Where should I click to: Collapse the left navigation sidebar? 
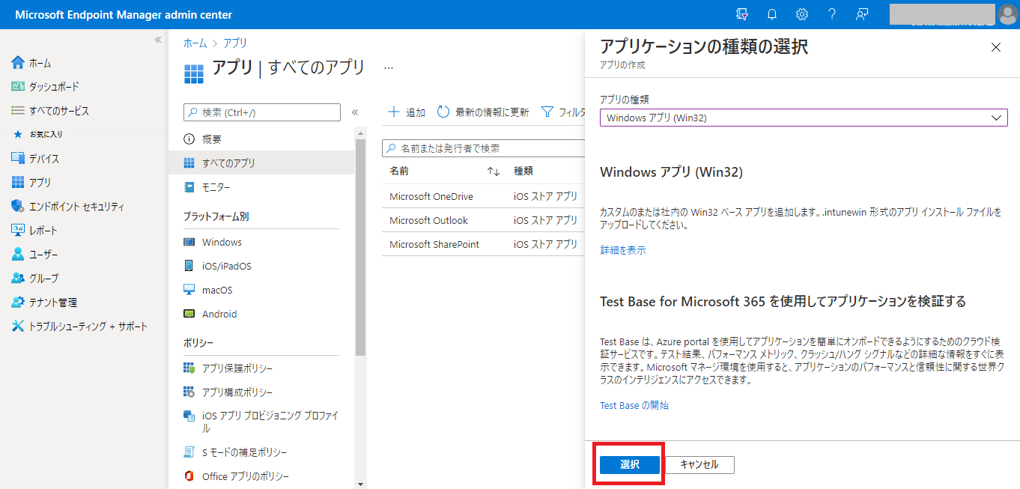[158, 40]
